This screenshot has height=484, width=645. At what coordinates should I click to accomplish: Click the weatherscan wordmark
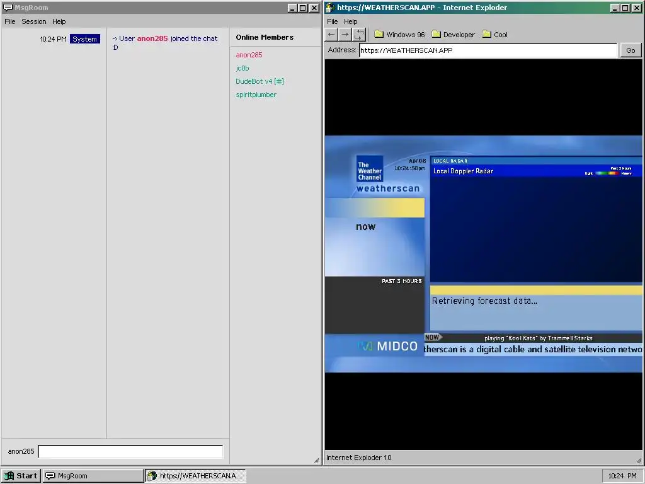[x=388, y=188]
